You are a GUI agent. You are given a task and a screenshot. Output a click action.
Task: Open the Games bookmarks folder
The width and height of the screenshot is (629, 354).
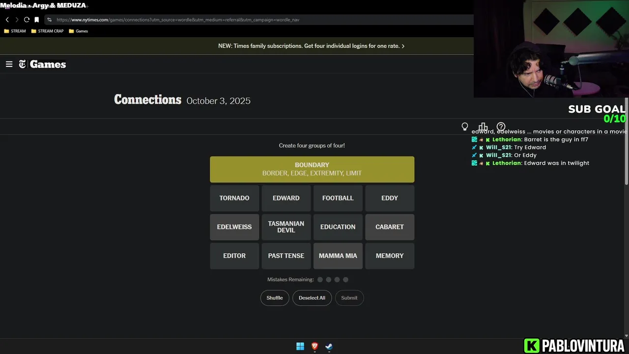(79, 31)
